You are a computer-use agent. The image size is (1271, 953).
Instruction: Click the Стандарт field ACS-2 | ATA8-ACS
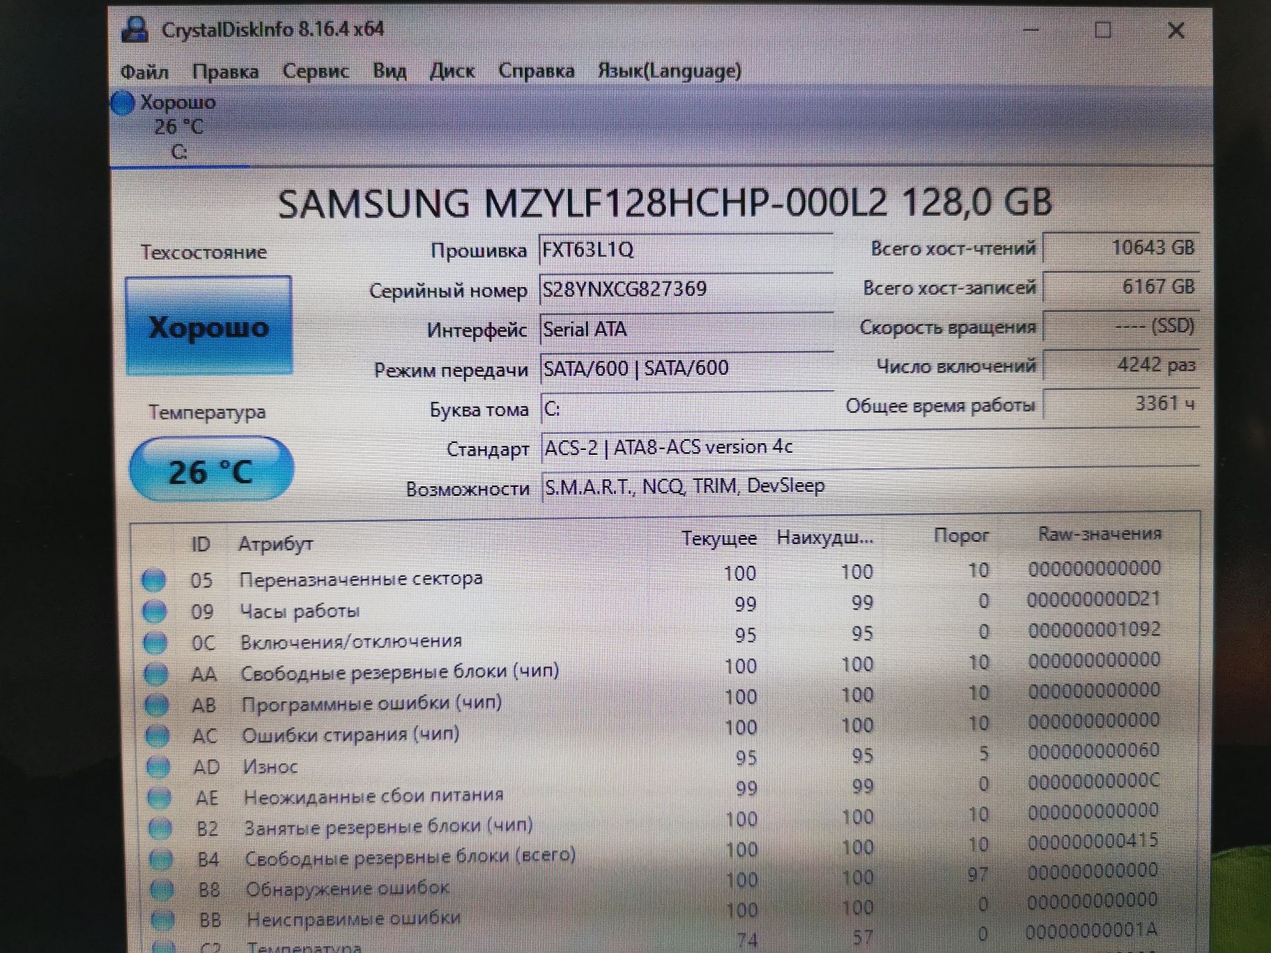pos(870,447)
